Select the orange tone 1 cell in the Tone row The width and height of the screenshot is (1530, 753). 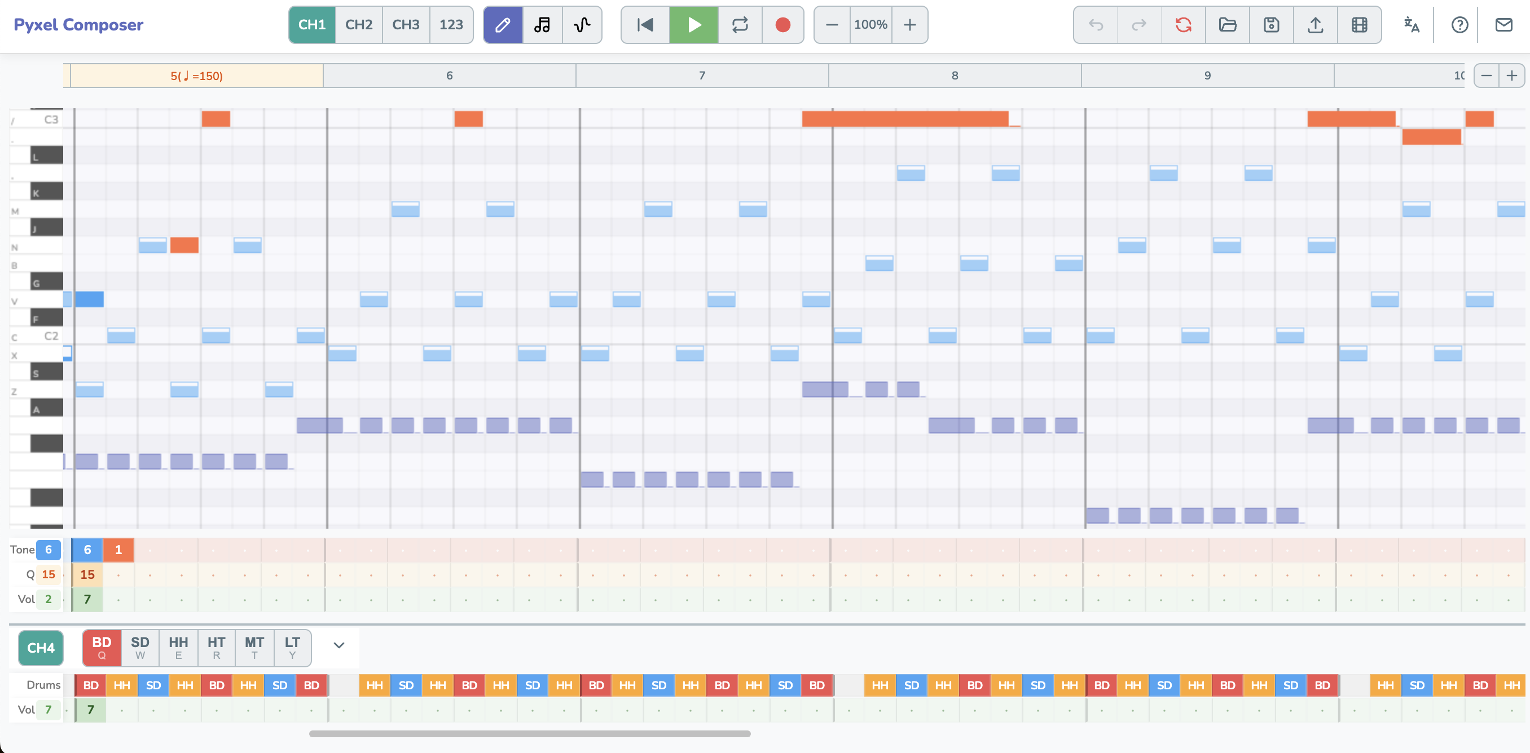[119, 550]
